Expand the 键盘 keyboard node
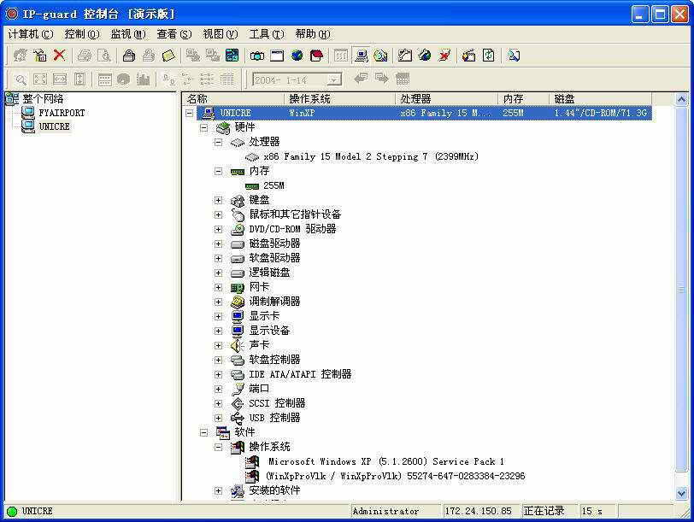694x522 pixels. (x=218, y=200)
